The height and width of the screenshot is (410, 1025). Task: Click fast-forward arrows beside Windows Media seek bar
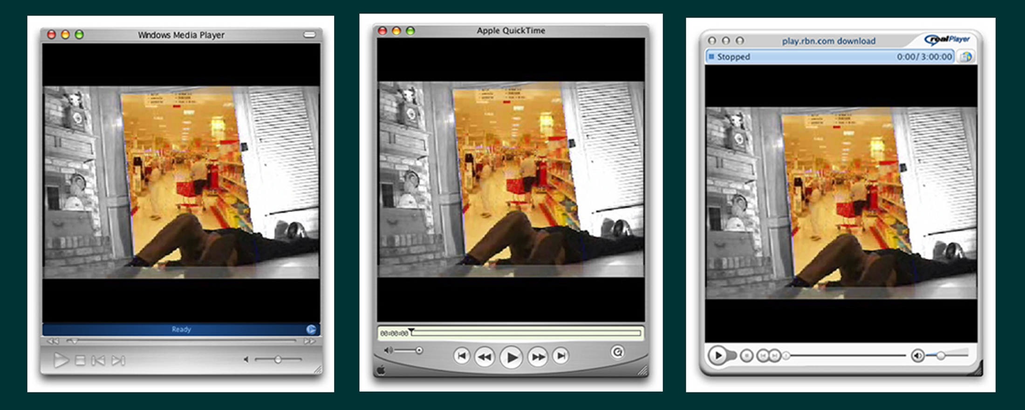[x=309, y=341]
